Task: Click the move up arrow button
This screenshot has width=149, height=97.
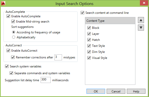Action: tap(141, 20)
